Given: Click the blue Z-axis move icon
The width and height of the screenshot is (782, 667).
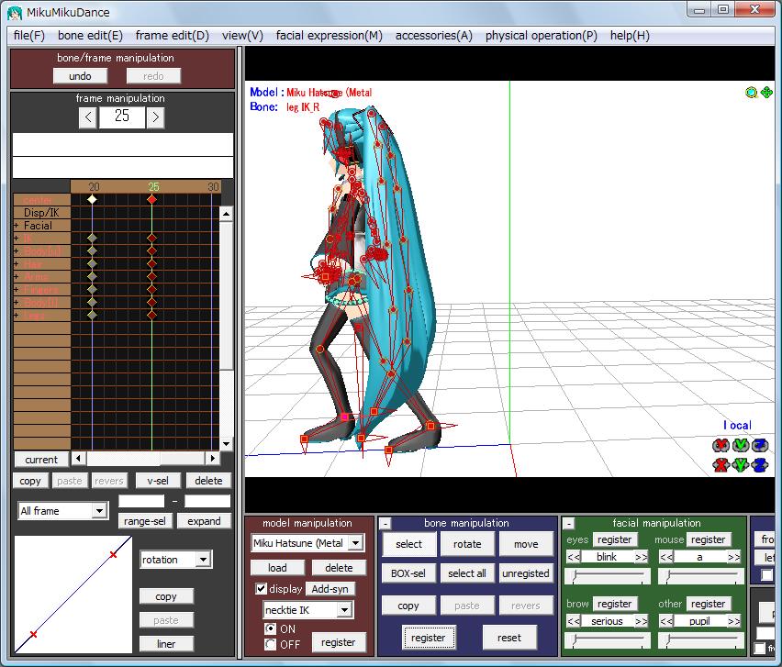Looking at the screenshot, I should coord(760,465).
